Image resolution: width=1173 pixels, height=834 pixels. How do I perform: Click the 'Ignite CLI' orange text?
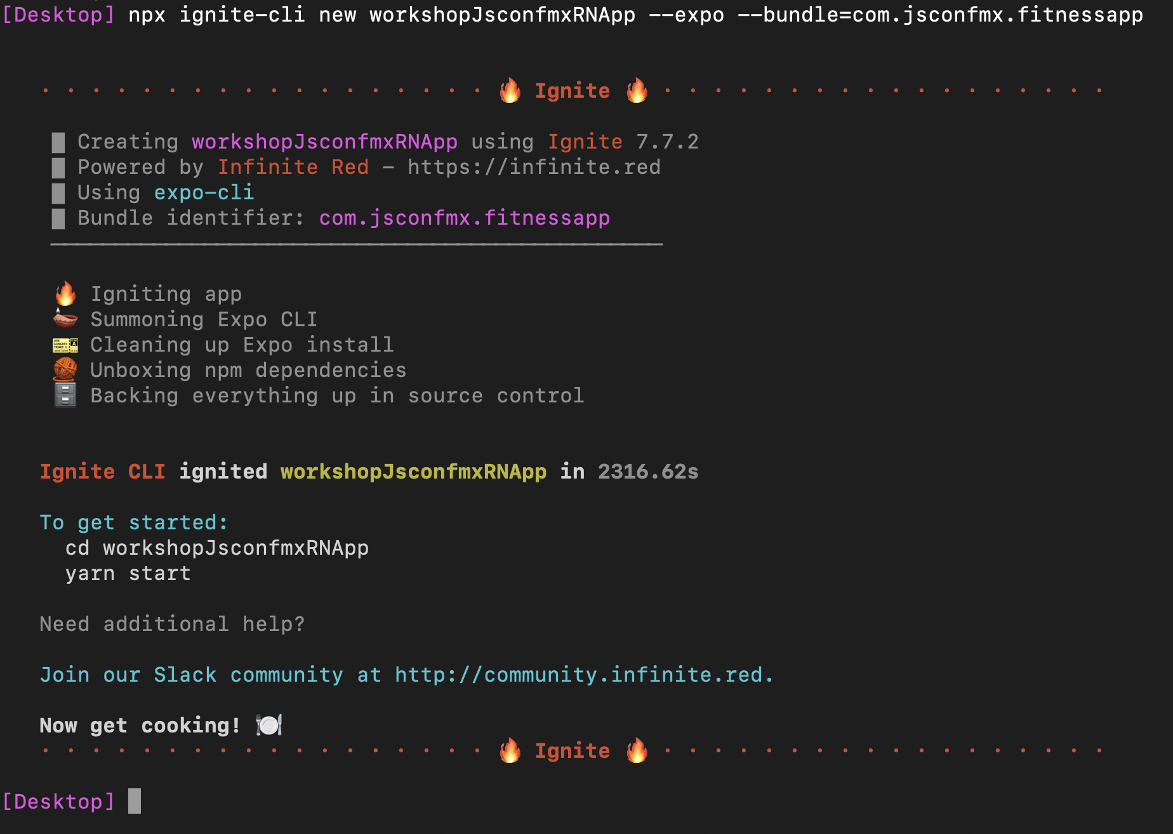click(x=103, y=472)
